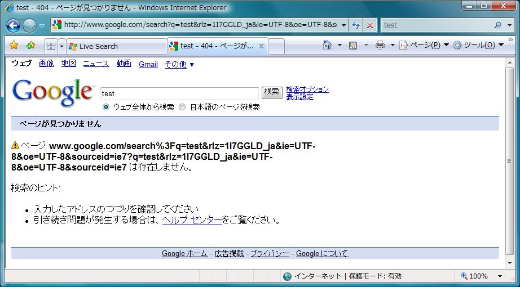Show more toolbar commands chevron
Viewport: 520px width, 287px height.
coord(511,40)
